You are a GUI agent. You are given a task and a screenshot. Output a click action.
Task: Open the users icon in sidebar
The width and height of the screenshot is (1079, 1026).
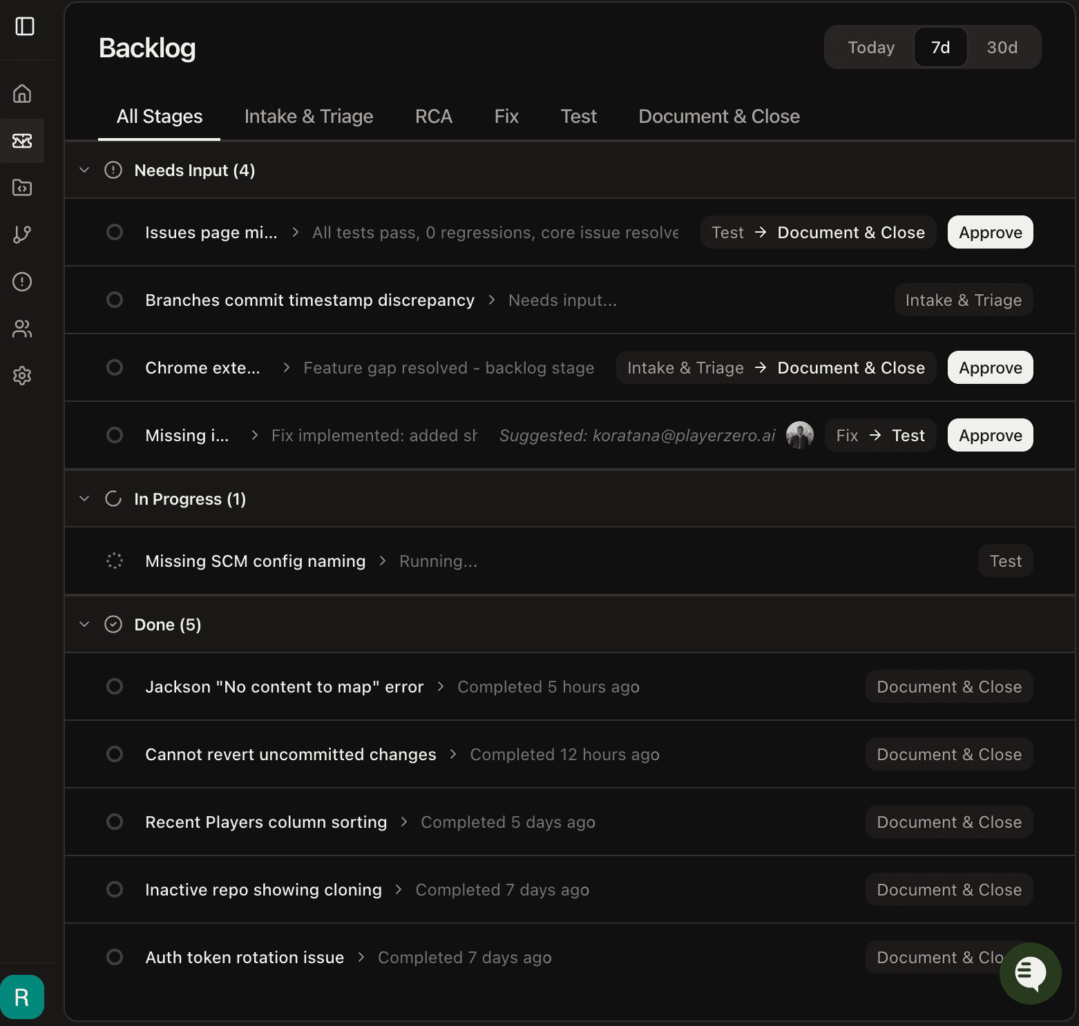[22, 329]
